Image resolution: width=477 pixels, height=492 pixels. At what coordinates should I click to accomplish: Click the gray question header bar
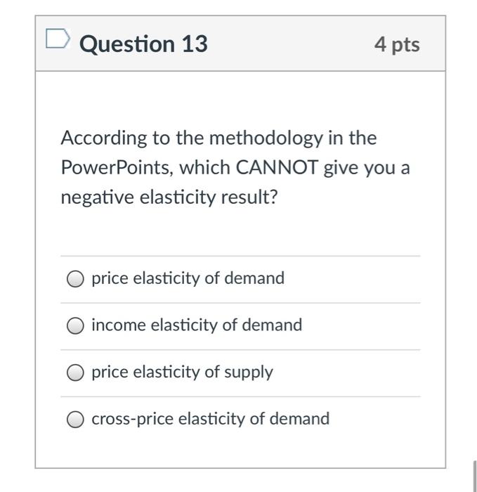click(x=240, y=44)
